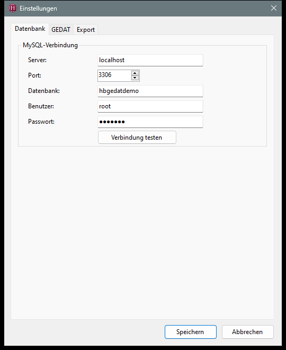Increase the port with the up arrow
The image size is (286, 350).
pos(135,73)
